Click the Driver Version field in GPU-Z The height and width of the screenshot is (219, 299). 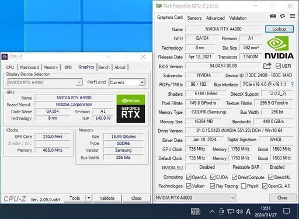click(x=239, y=130)
